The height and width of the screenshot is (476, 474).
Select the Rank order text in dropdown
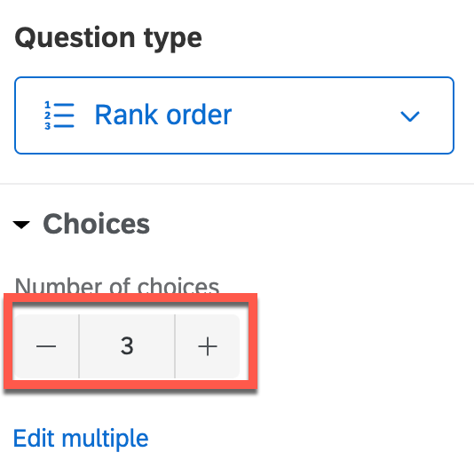[163, 115]
